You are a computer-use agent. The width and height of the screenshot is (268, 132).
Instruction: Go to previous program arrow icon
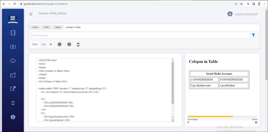point(60,44)
